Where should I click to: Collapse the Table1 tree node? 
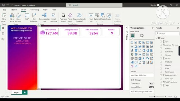(x=157, y=38)
